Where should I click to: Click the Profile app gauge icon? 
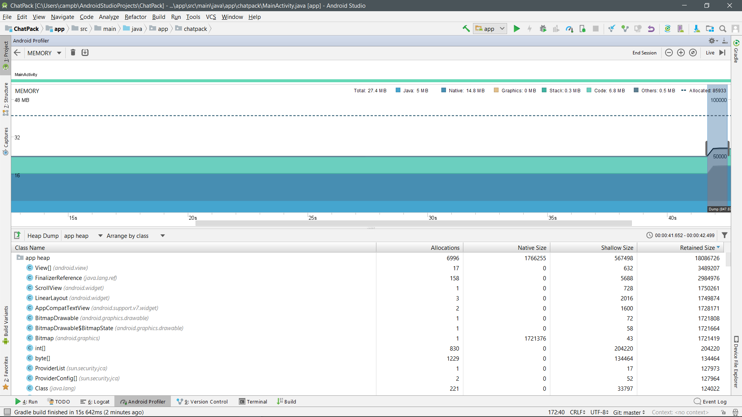[x=569, y=29]
